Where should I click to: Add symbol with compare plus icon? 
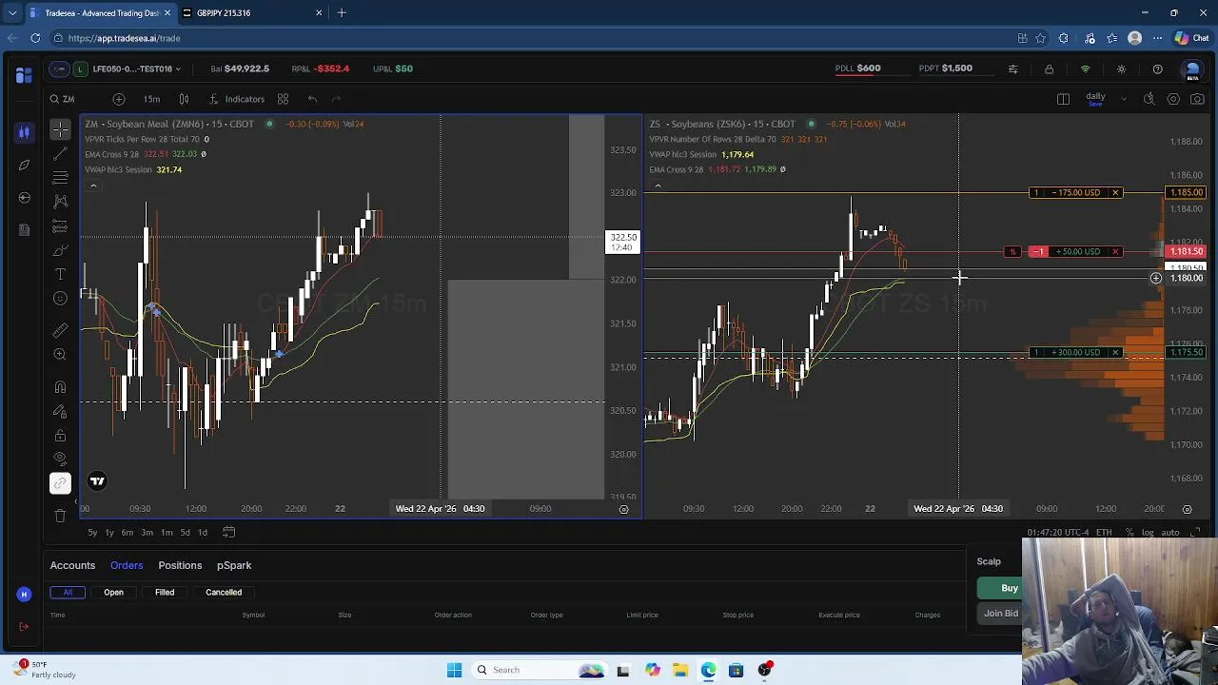[118, 99]
